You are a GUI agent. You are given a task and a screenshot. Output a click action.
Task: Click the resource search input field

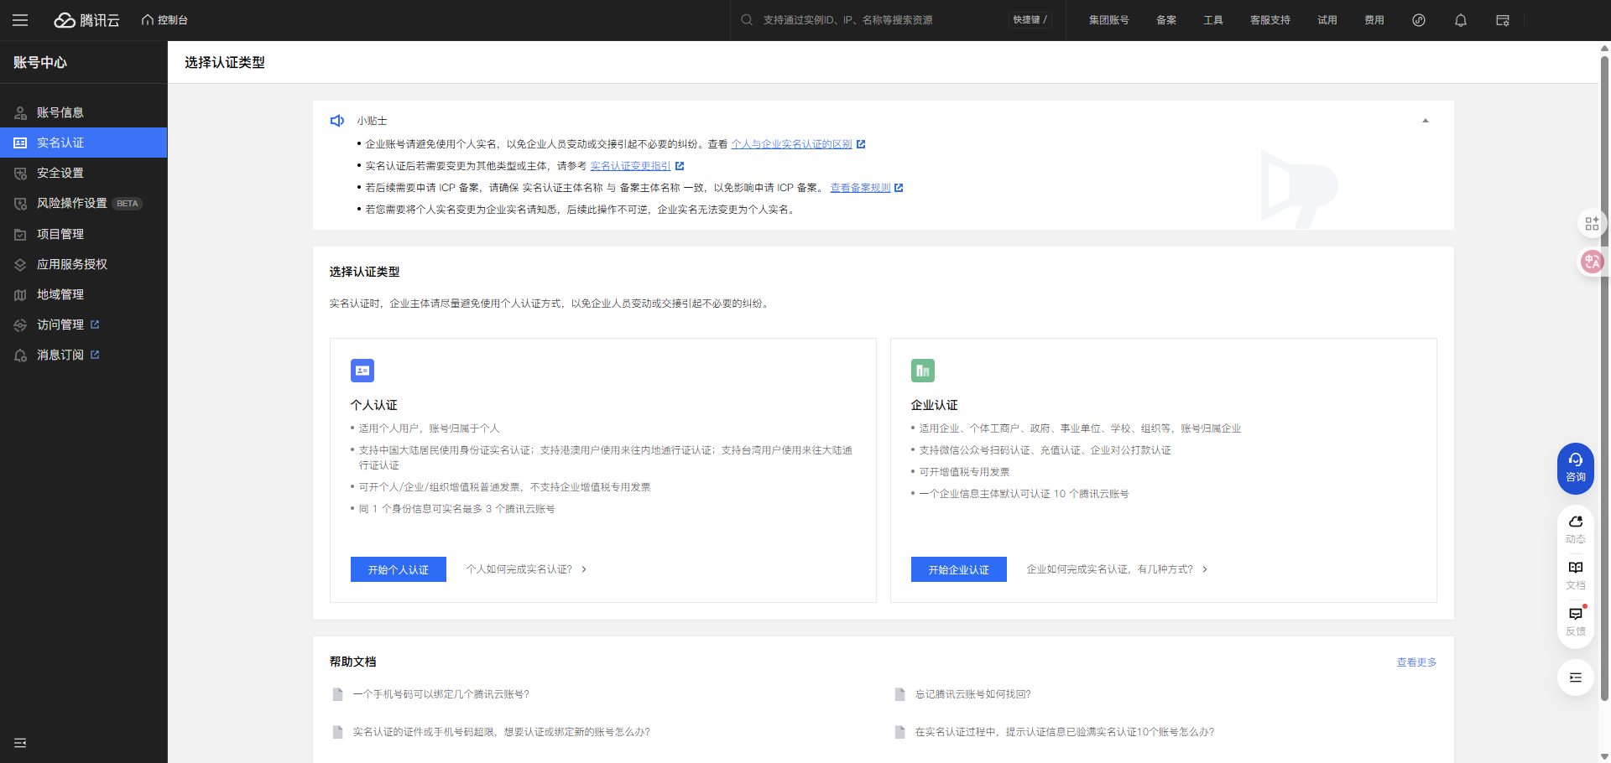point(873,20)
